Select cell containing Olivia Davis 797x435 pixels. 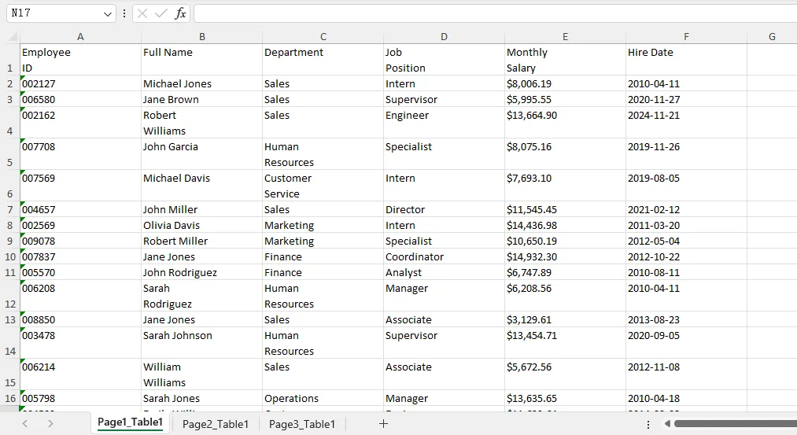[x=201, y=225]
